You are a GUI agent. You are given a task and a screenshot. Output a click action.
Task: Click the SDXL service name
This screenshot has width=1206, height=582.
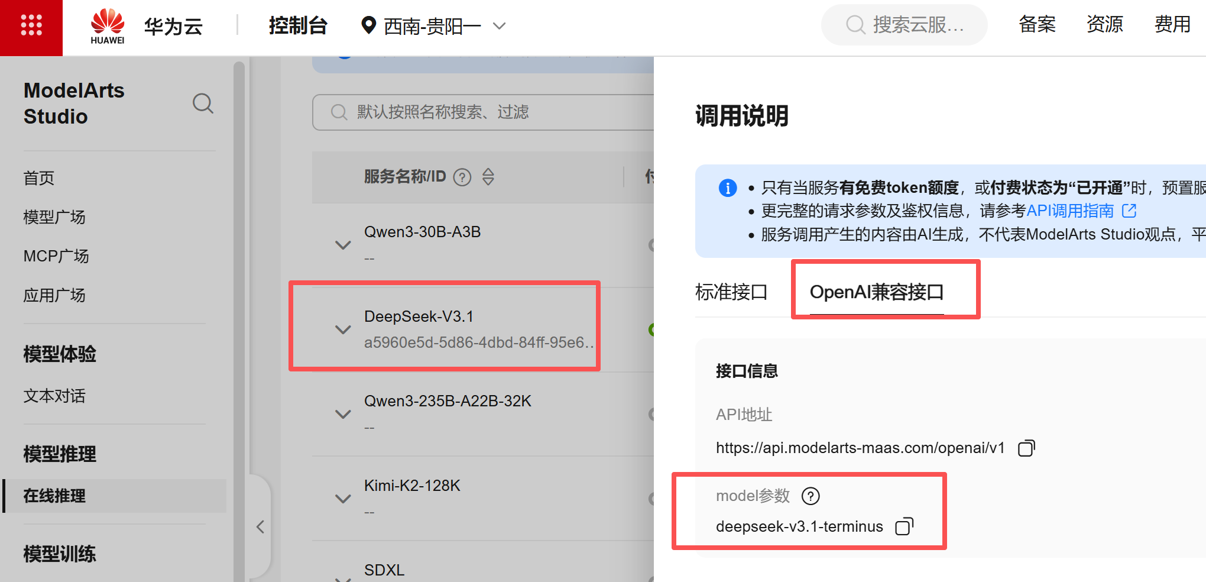pos(384,570)
